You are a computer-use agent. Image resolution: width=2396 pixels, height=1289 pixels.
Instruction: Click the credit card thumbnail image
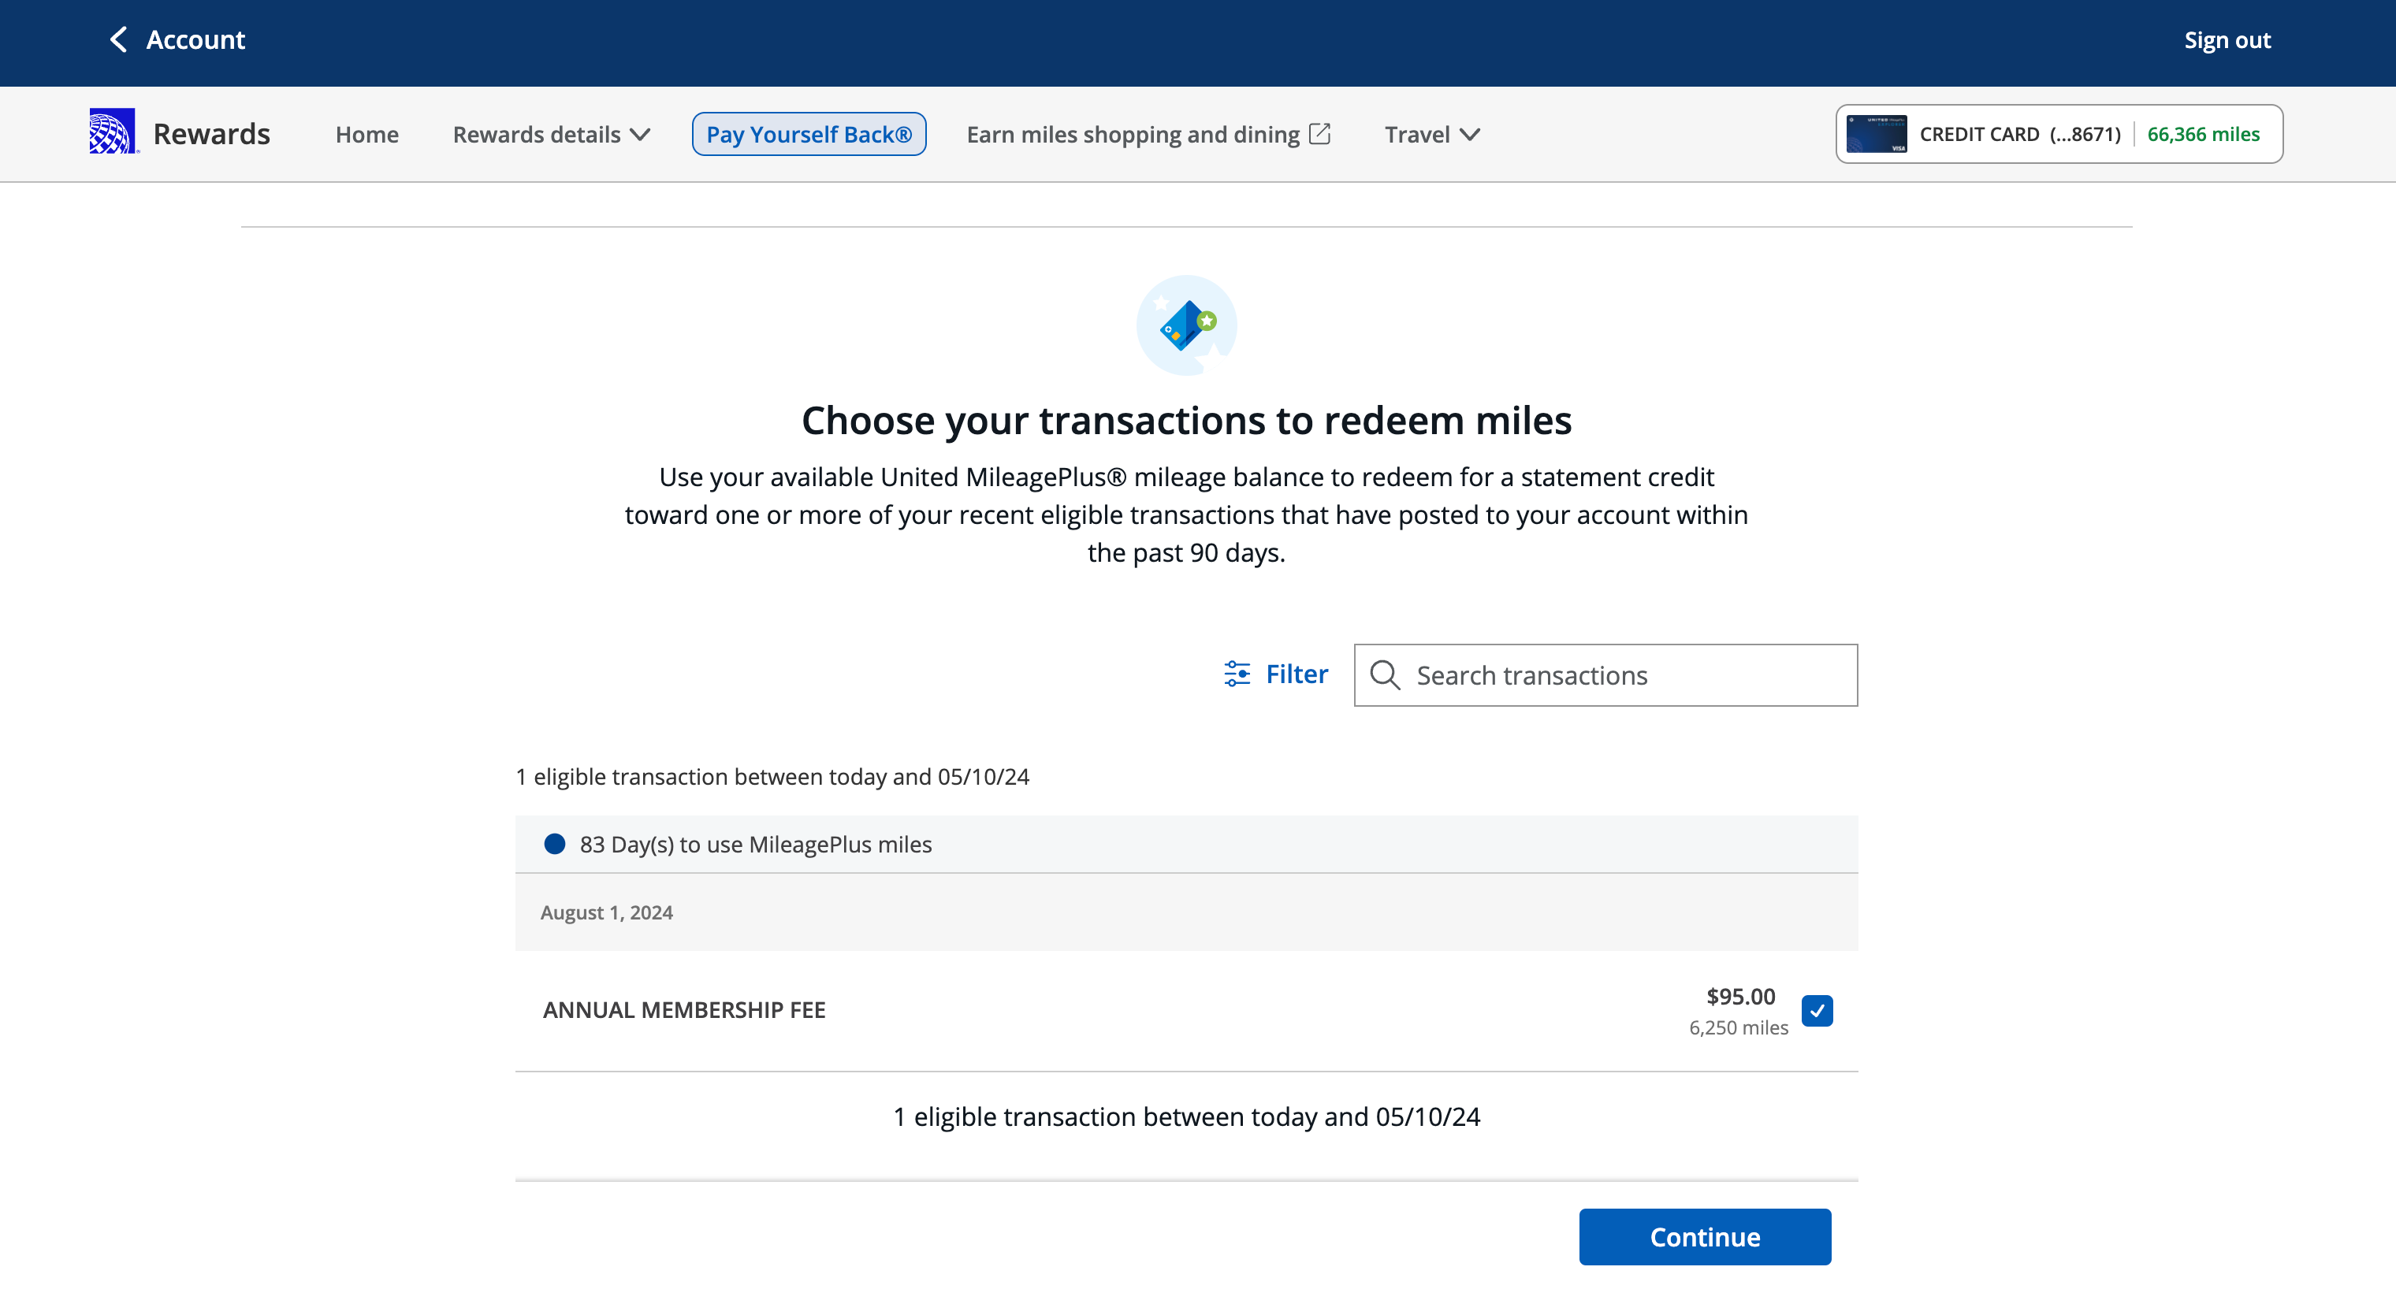[x=1875, y=134]
